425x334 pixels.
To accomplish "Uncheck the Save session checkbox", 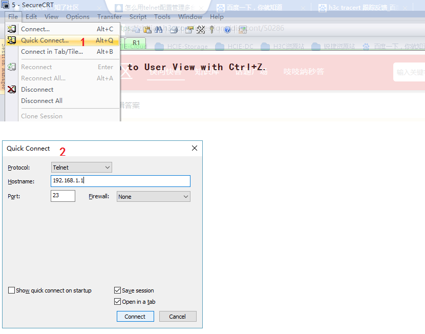I will coord(117,290).
